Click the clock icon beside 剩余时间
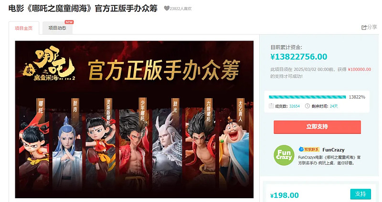Screen dimensions: 382x202 pyautogui.click(x=308, y=106)
